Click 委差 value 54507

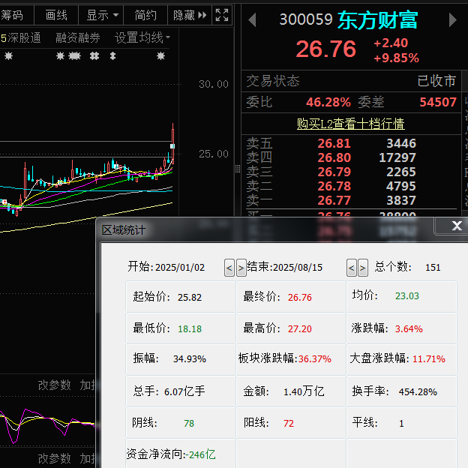[x=438, y=102]
